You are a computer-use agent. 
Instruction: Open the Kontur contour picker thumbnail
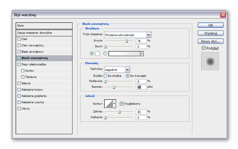109,104
